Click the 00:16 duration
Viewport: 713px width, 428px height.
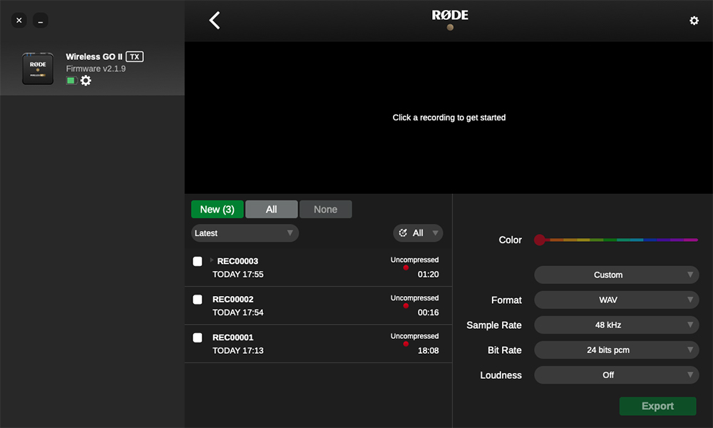point(429,312)
